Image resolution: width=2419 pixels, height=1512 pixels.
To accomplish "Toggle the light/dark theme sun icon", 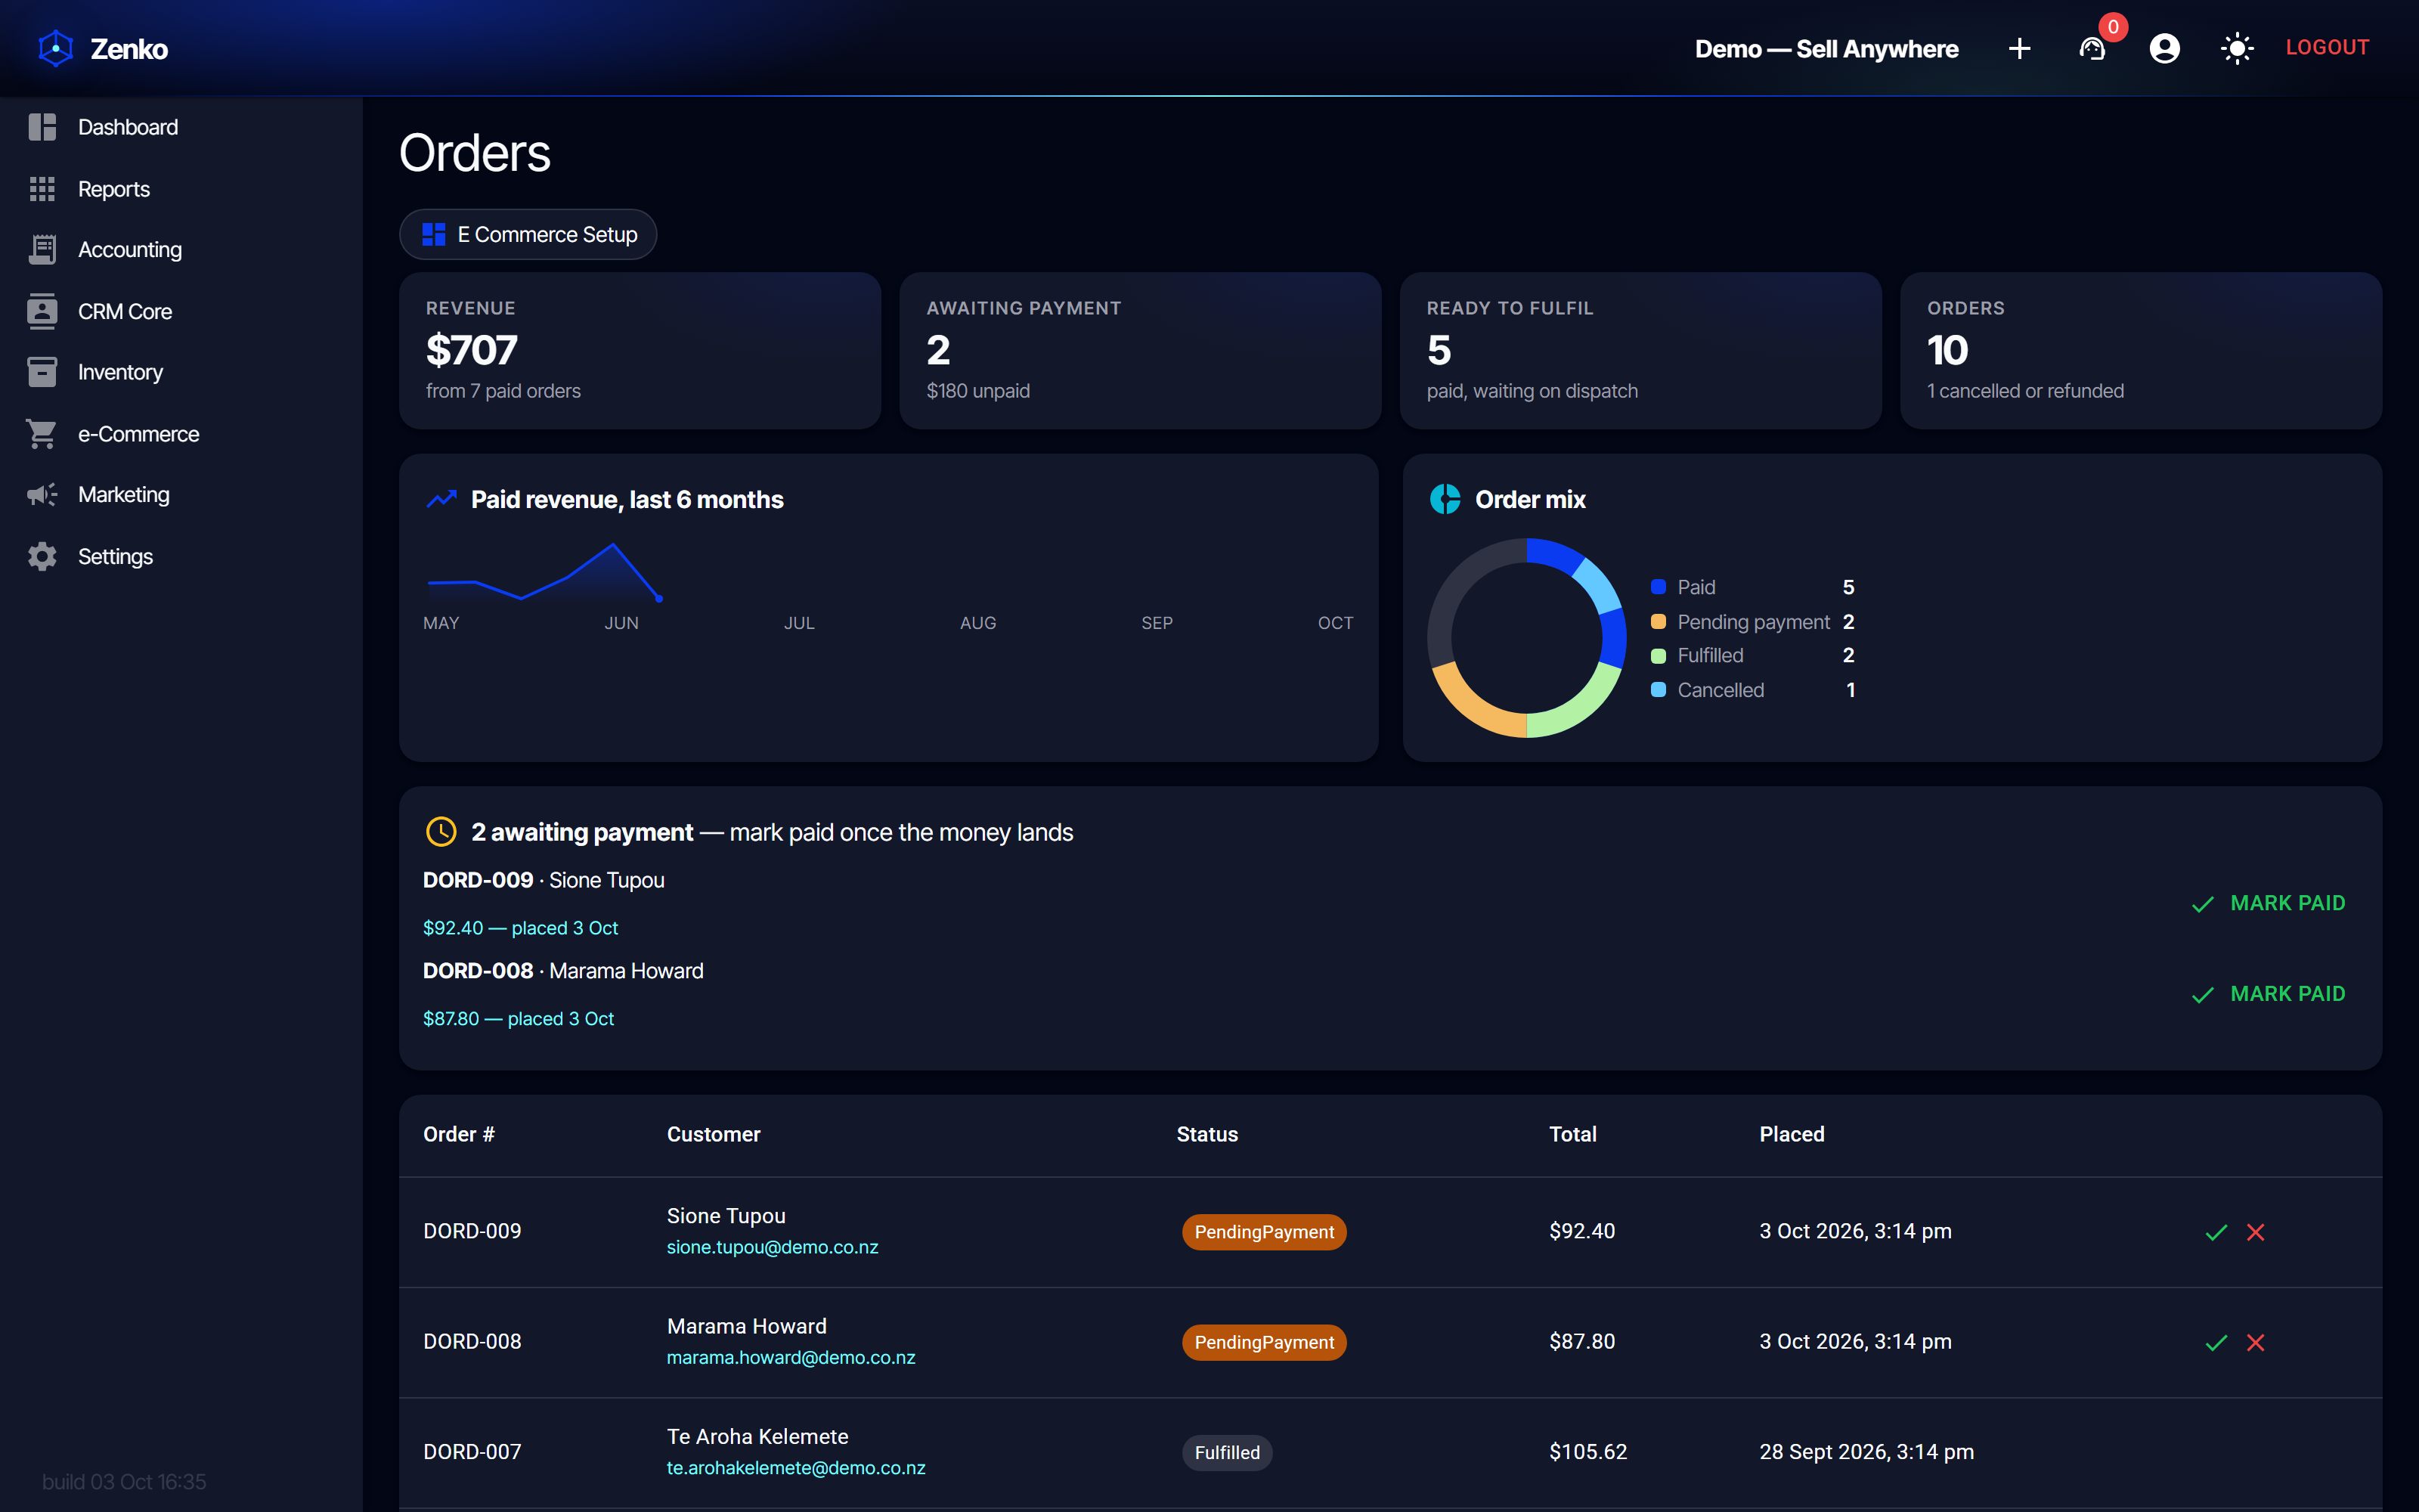I will coord(2236,48).
